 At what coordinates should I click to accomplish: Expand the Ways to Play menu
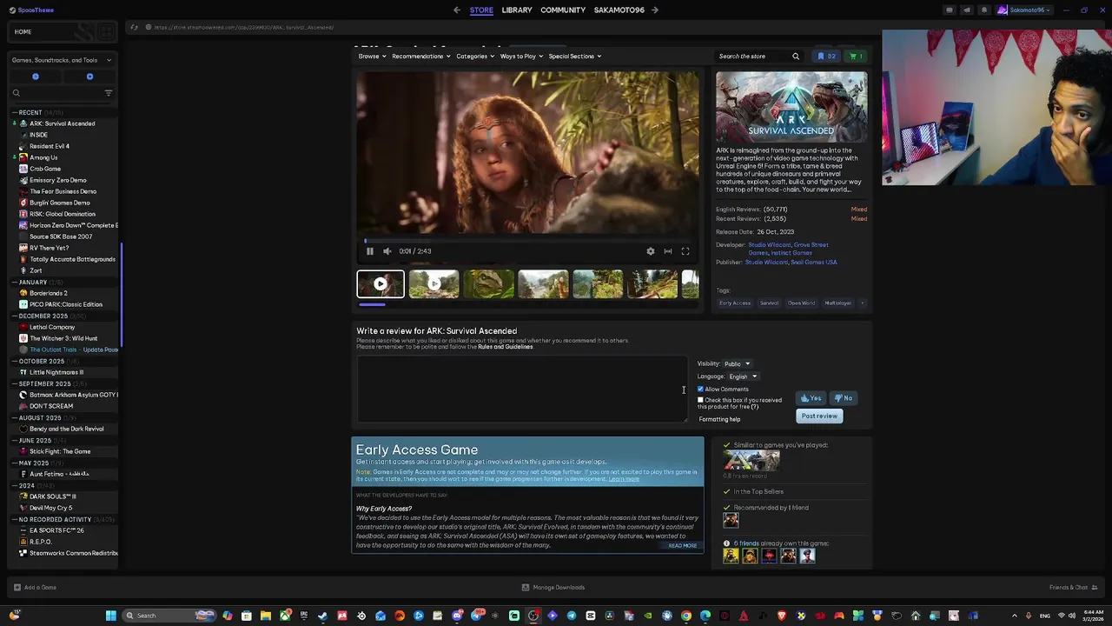point(521,57)
